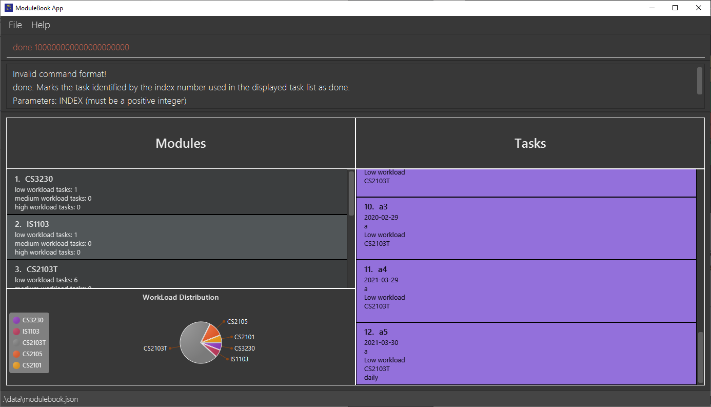Screen dimensions: 711x407
Task: Click the 'daily' tag in task a5
Action: [x=371, y=378]
